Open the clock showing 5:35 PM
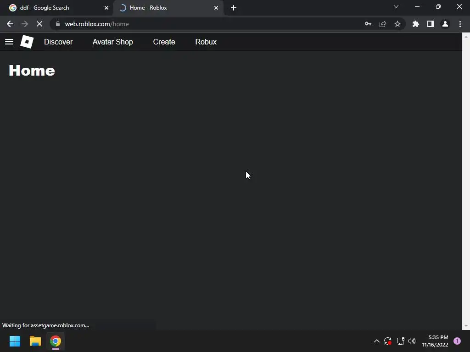 (x=435, y=341)
